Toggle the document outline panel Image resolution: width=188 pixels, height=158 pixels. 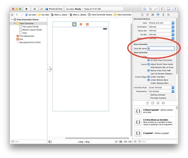point(50,142)
